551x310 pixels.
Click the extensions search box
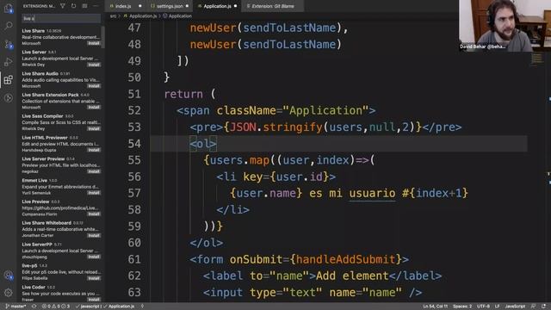(61, 18)
